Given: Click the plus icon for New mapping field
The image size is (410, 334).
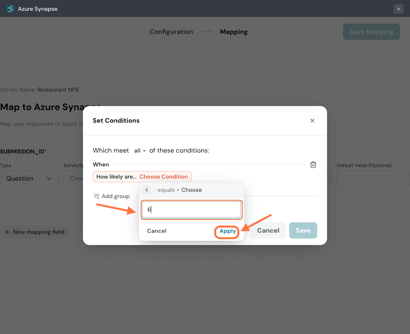Looking at the screenshot, I should [7, 232].
